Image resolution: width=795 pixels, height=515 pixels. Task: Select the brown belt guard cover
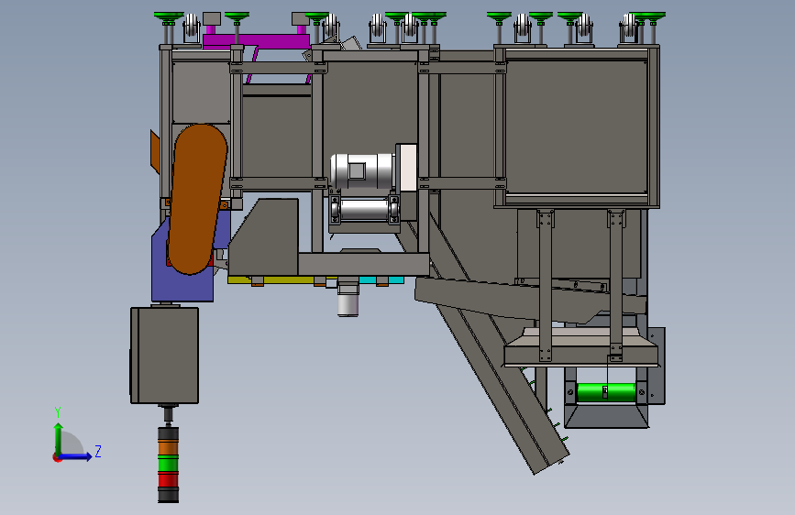[x=197, y=199]
